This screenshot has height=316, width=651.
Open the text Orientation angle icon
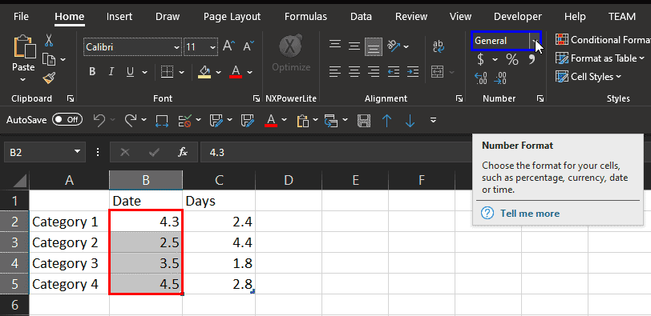pos(394,46)
